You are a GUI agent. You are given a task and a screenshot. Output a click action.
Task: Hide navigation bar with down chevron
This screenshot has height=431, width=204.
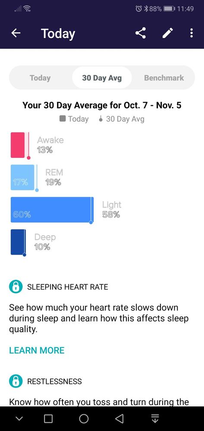coord(19,418)
